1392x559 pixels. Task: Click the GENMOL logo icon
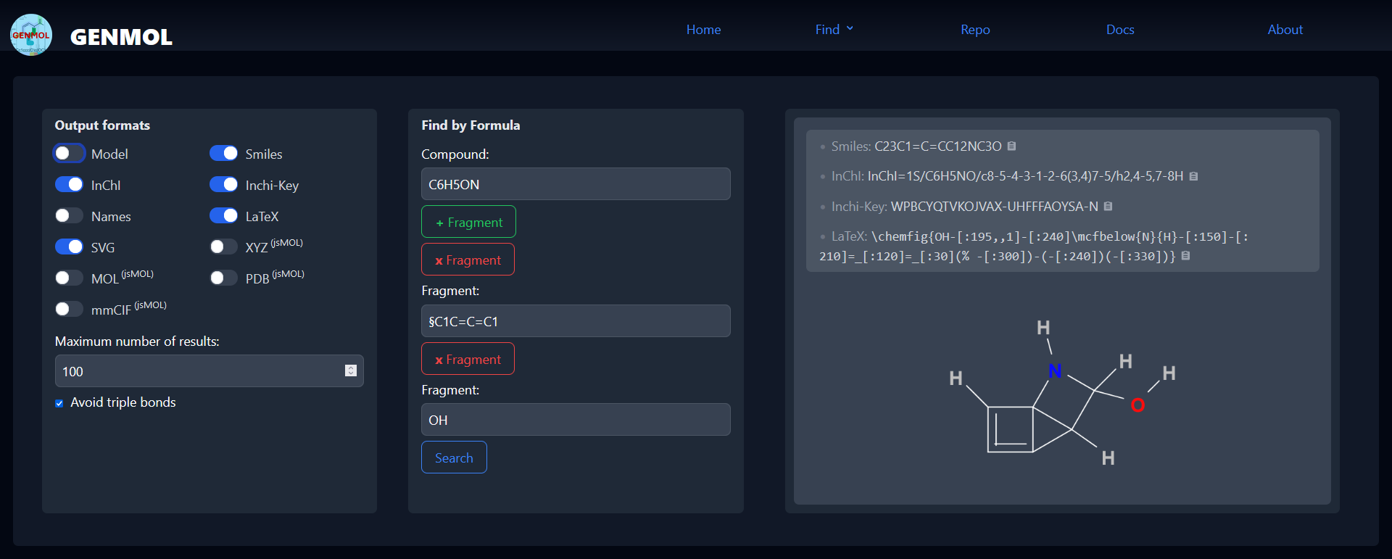[x=31, y=35]
